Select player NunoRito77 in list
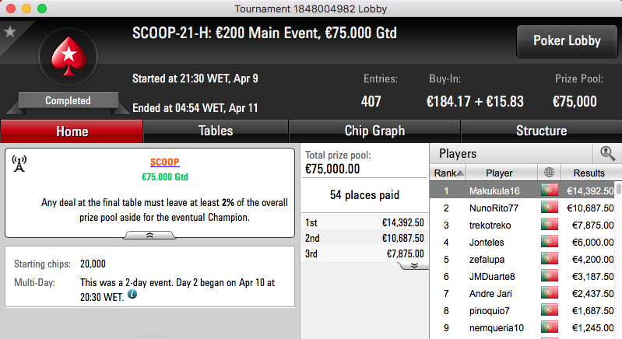 (494, 208)
